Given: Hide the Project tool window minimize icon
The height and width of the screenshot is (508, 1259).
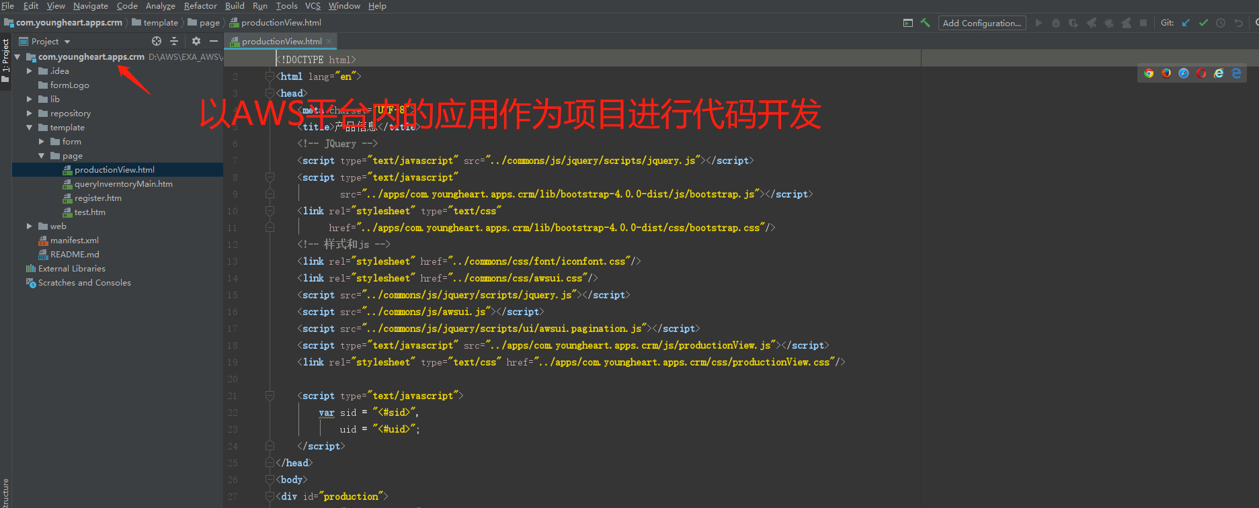Looking at the screenshot, I should pyautogui.click(x=214, y=41).
